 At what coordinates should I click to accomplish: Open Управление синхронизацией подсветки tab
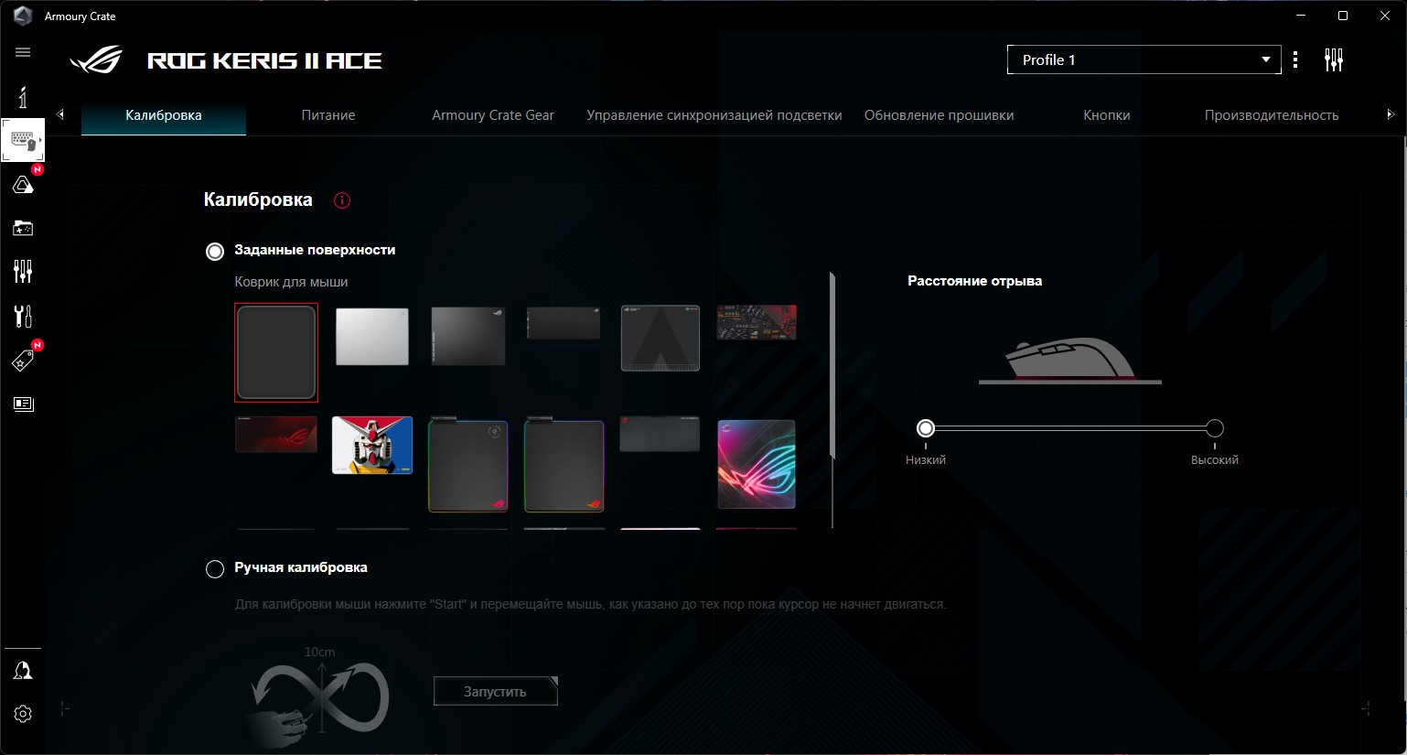pos(714,115)
